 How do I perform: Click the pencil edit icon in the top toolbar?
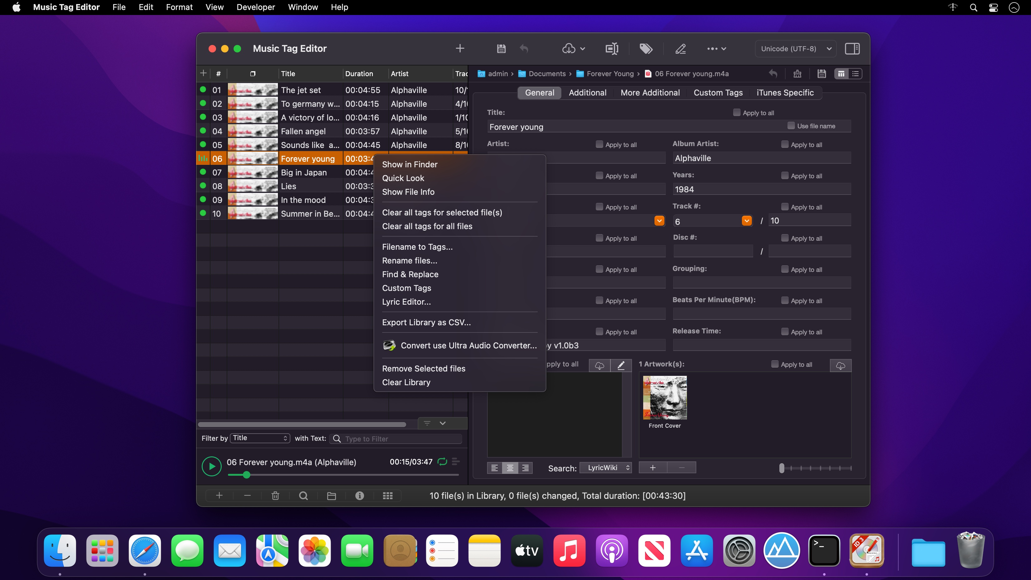680,48
